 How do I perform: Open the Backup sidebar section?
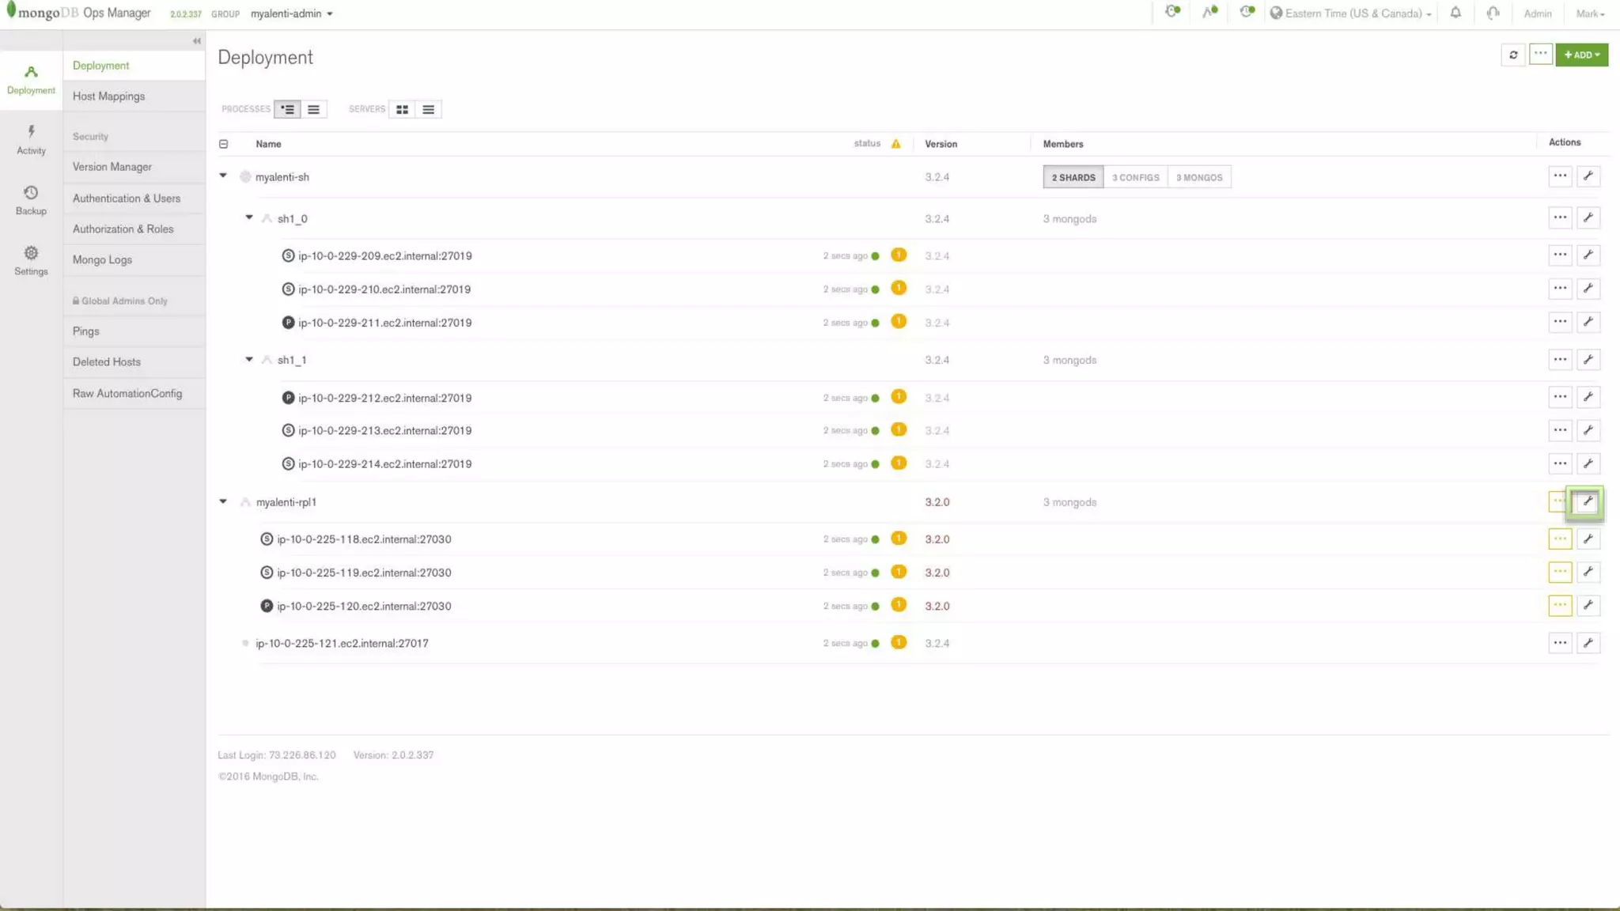[x=31, y=199]
